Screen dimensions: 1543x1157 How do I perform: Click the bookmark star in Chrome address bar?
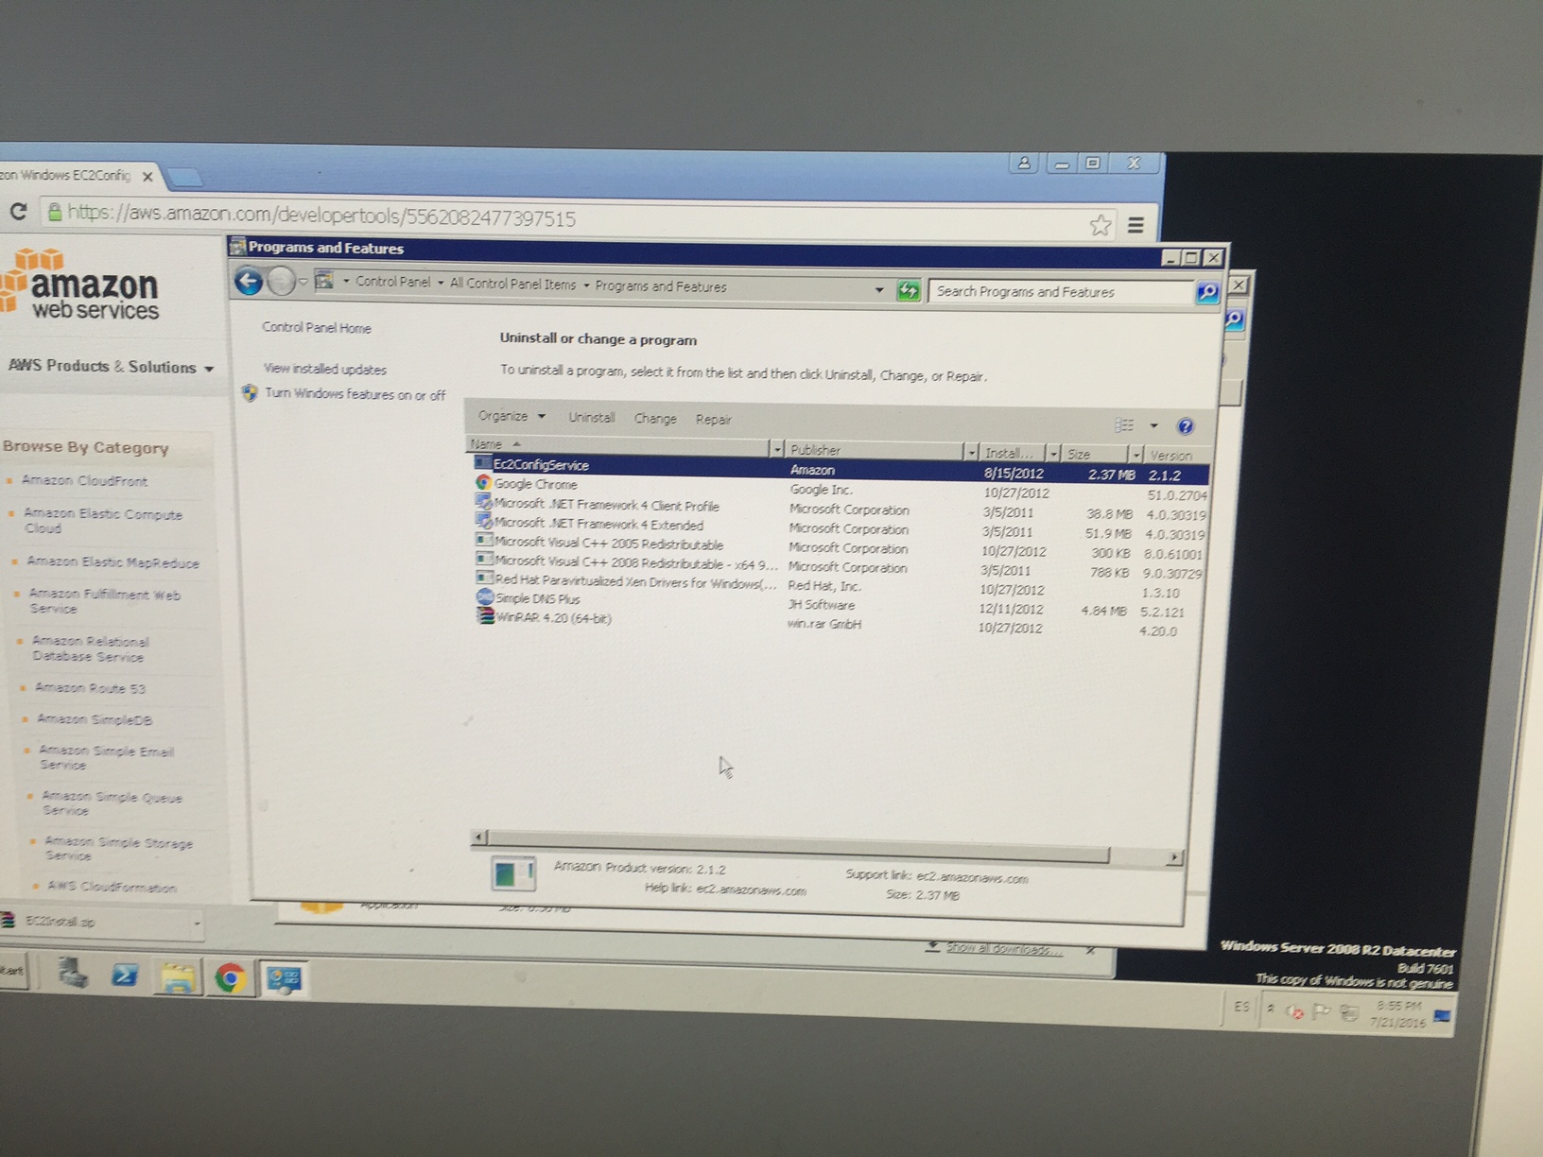click(x=1100, y=225)
